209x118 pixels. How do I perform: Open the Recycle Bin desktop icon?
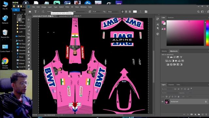(x=5, y=34)
